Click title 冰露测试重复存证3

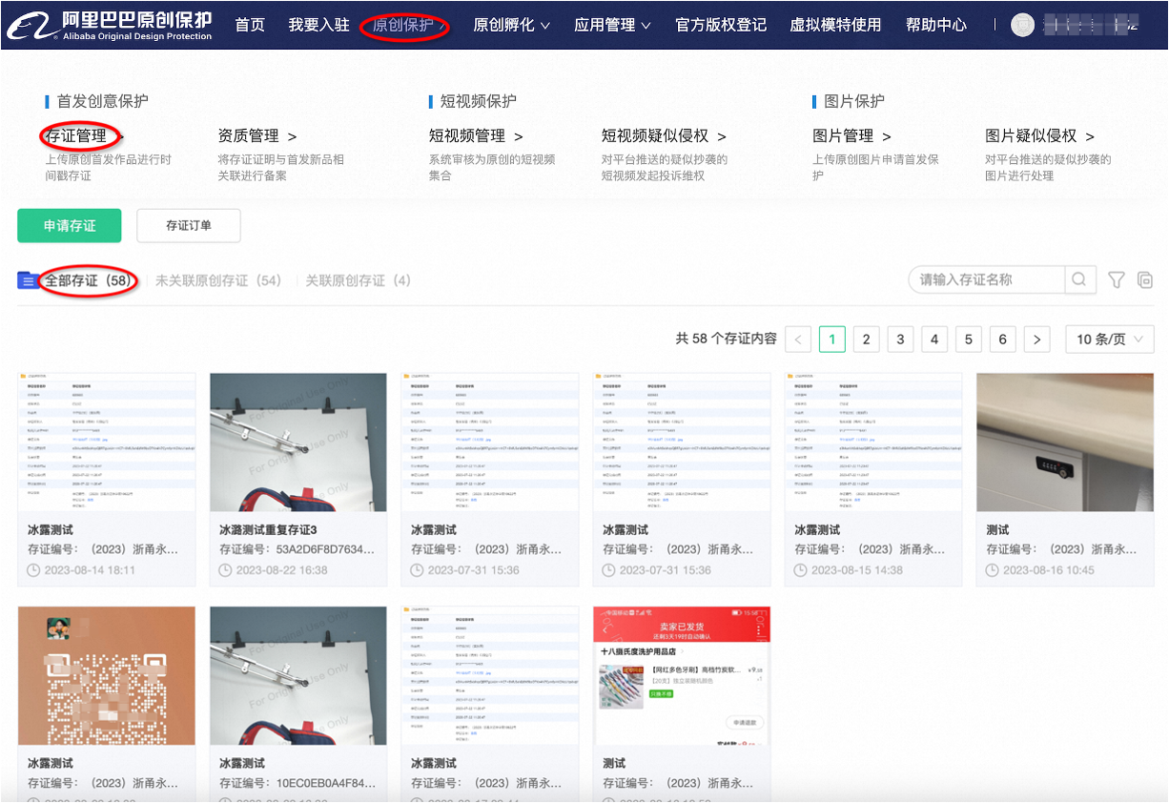268,529
